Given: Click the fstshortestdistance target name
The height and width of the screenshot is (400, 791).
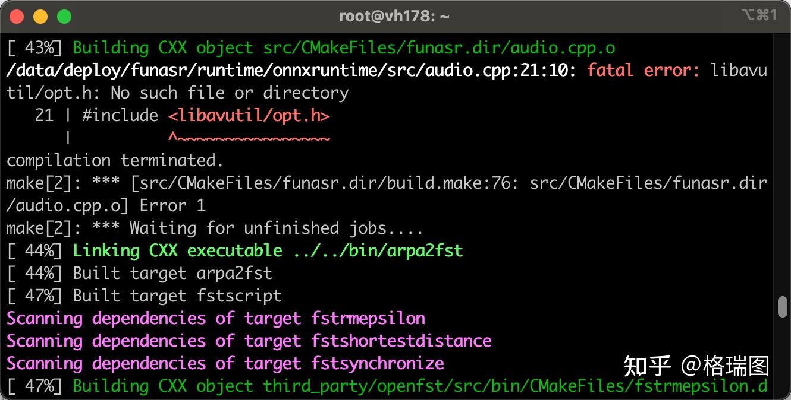Looking at the screenshot, I should point(401,341).
